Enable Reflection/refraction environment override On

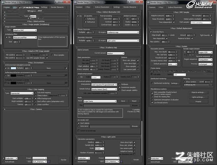click(6, 75)
